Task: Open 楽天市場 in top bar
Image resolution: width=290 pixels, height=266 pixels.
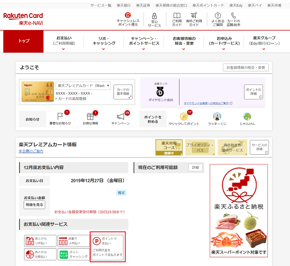Action: tap(274, 5)
